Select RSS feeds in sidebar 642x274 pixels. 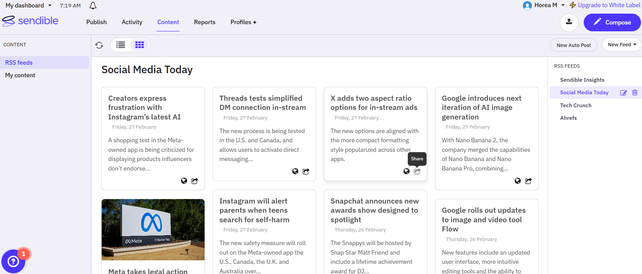45,63
